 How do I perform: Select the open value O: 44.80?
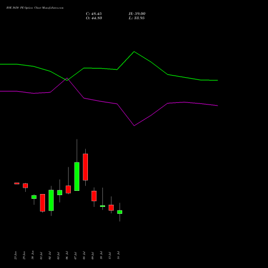94,18
